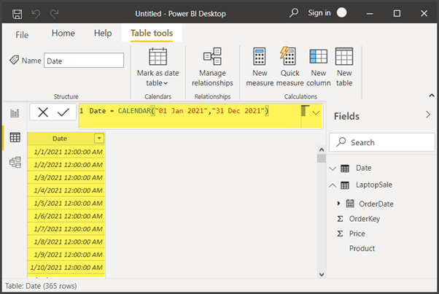This screenshot has width=439, height=294.
Task: Open the search magnifier in title bar
Action: (294, 13)
